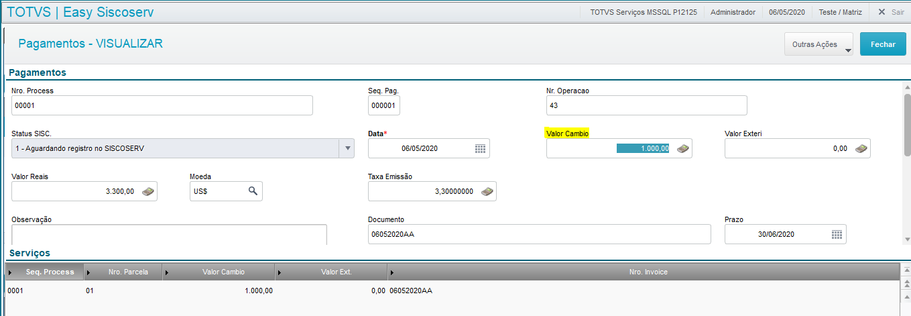Click the Nr. Operacao field
This screenshot has height=316, width=911.
tap(647, 105)
